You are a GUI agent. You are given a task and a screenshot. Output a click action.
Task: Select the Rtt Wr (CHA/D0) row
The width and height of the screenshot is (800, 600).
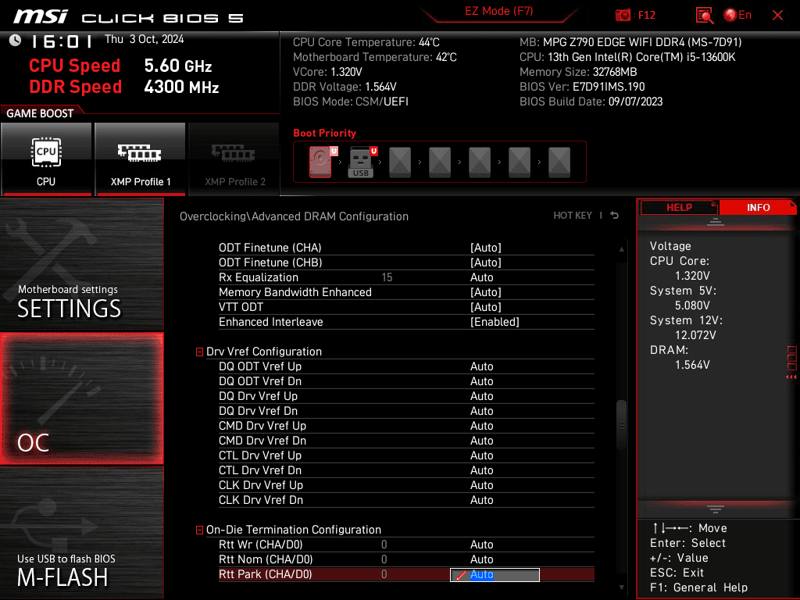(406, 545)
